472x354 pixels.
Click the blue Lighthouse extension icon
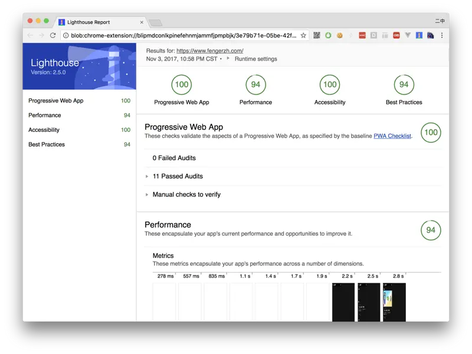(419, 35)
